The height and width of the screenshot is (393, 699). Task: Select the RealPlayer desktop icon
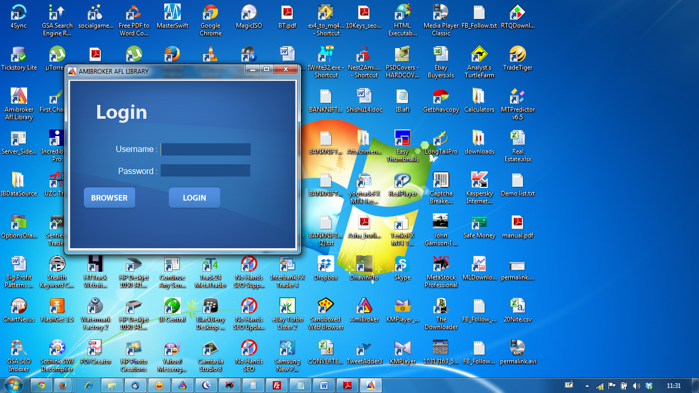[x=403, y=184]
